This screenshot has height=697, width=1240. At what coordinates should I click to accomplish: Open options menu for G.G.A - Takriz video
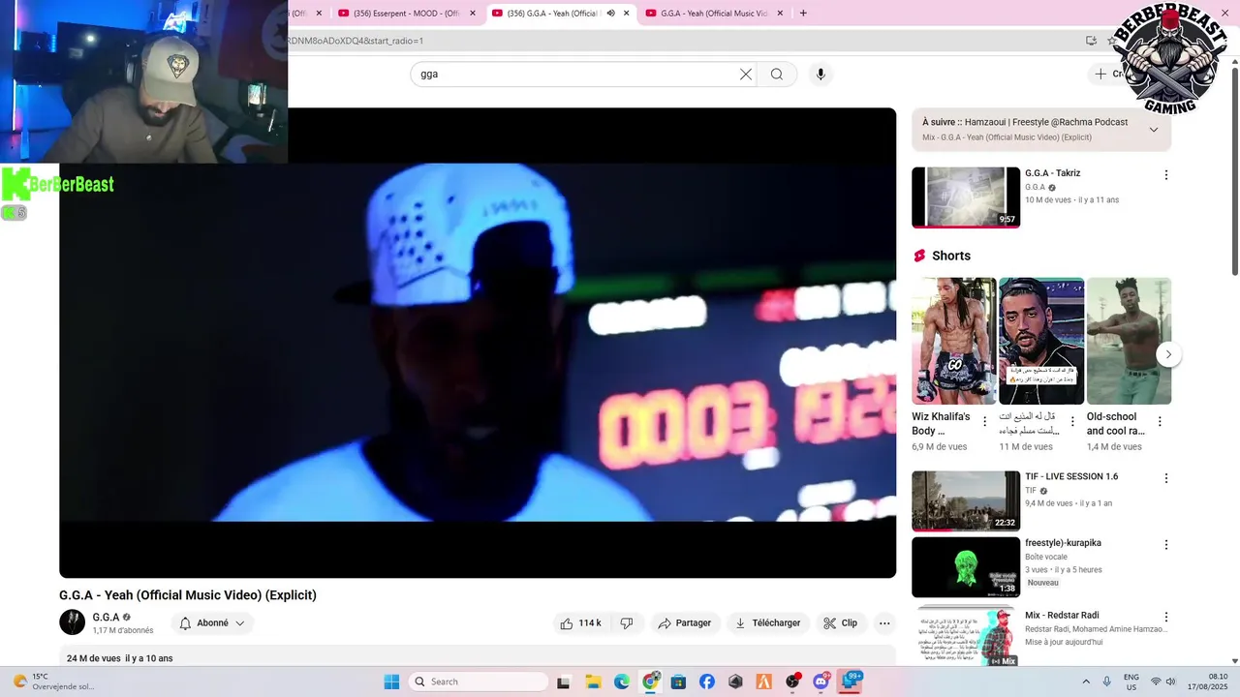tap(1166, 175)
